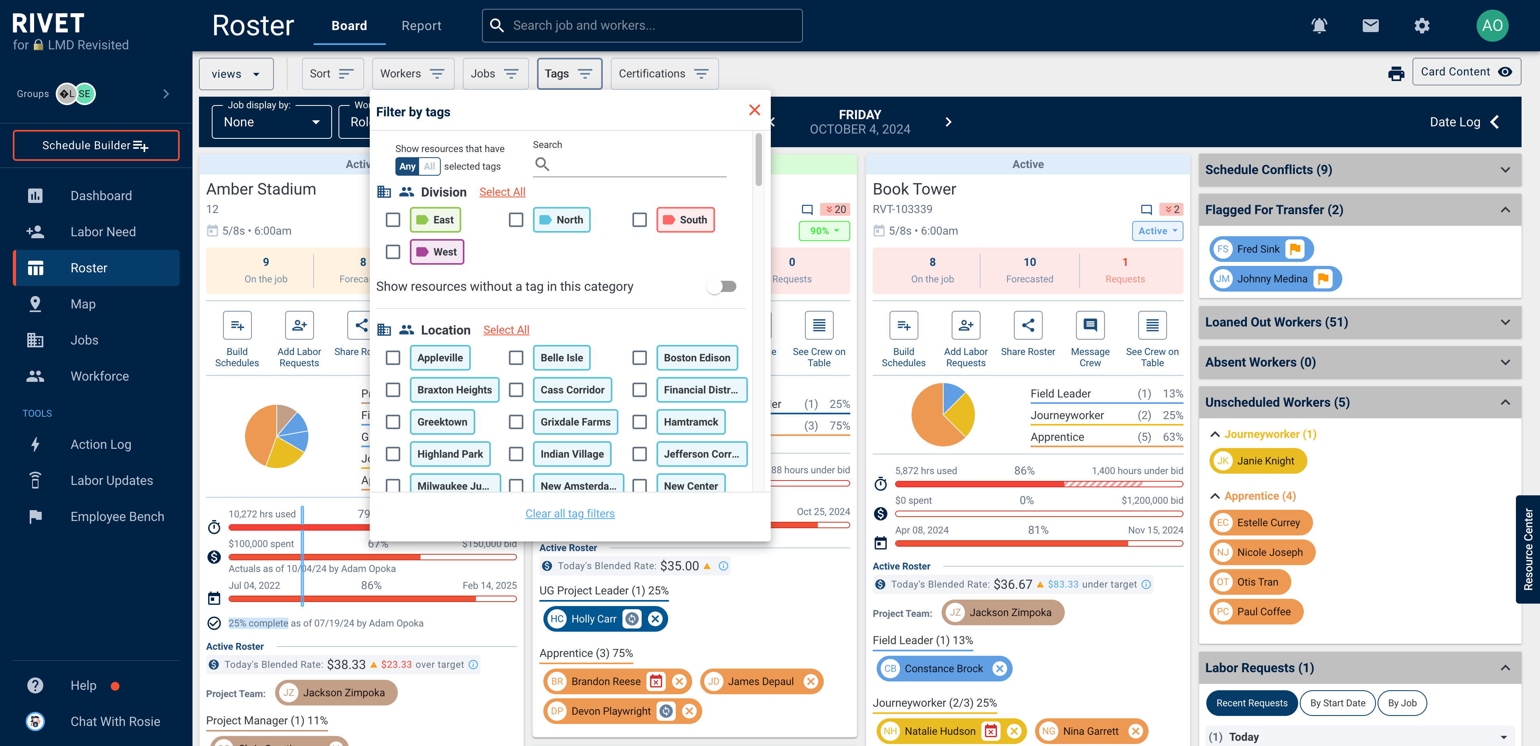The width and height of the screenshot is (1540, 746).
Task: Open the Workers filter
Action: (413, 73)
